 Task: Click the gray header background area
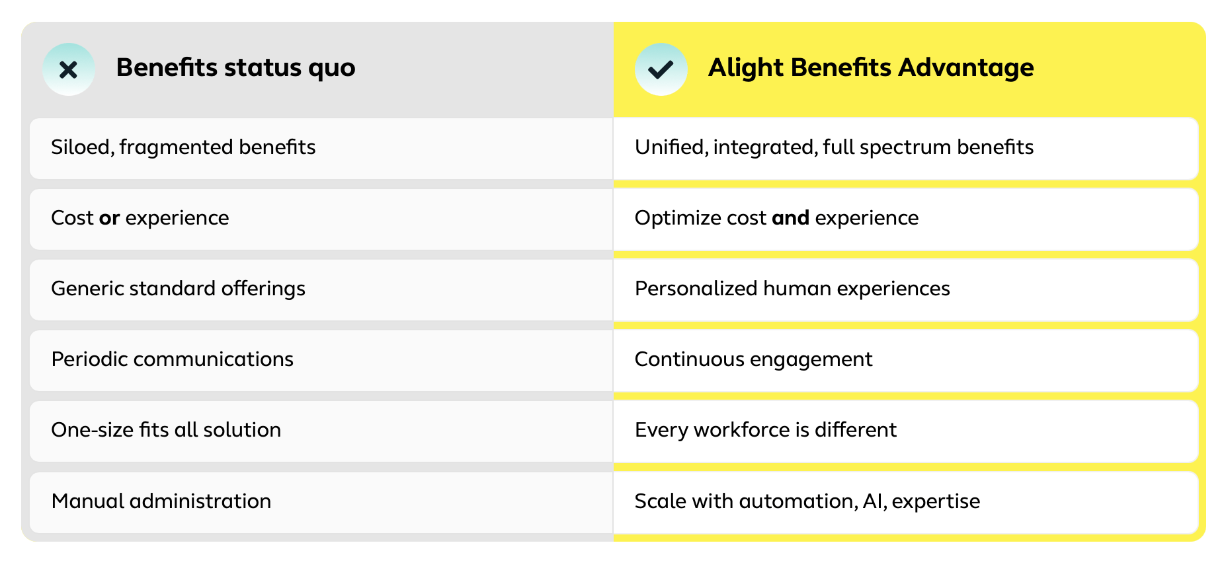[x=483, y=69]
